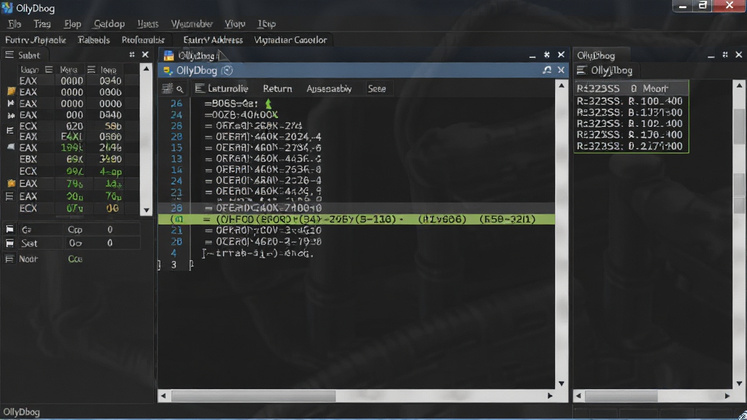This screenshot has width=747, height=420.
Task: Click the list icon beside the Nodr row
Action: pyautogui.click(x=9, y=259)
